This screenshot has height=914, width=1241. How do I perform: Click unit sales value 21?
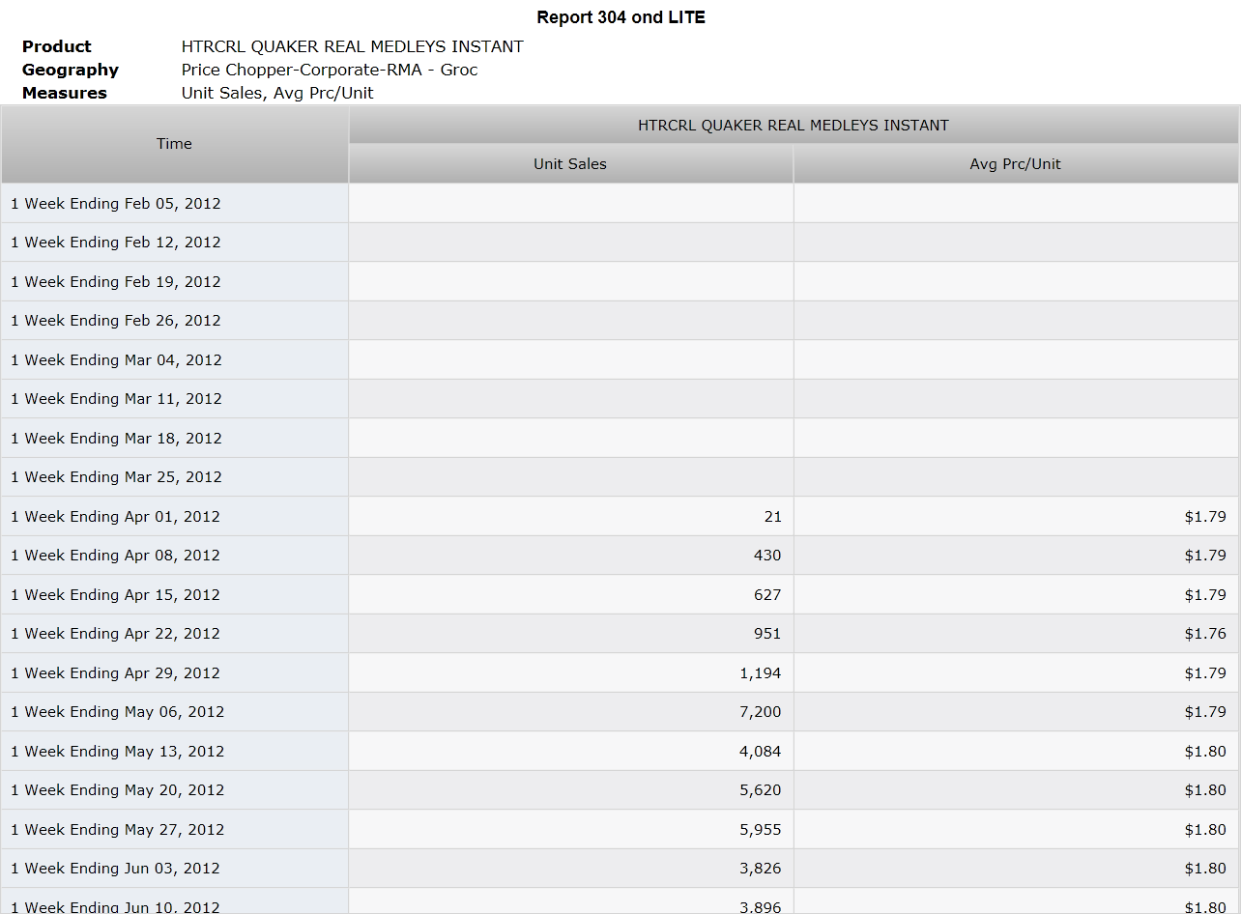coord(772,516)
